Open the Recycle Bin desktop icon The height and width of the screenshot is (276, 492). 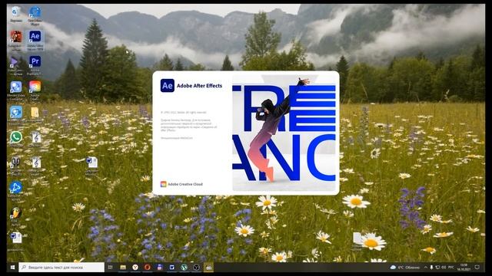tap(15, 14)
